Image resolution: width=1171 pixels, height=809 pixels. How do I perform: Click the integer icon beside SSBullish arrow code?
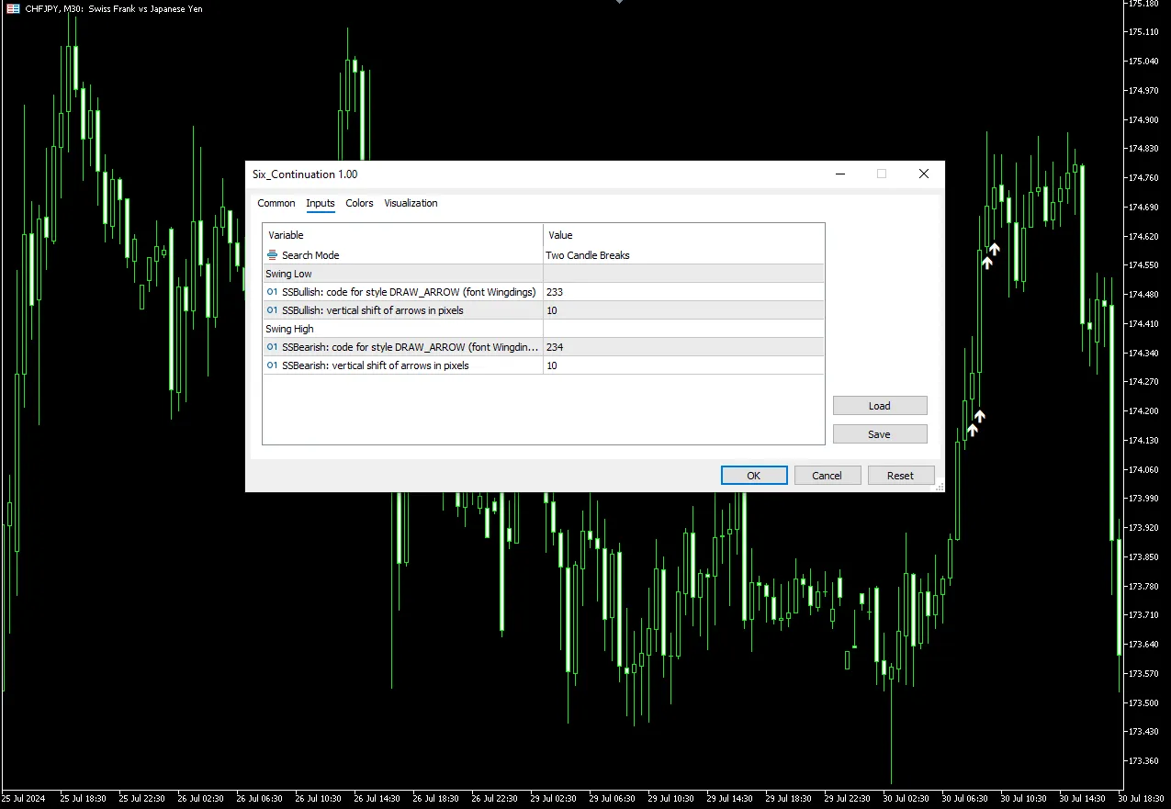pos(272,292)
